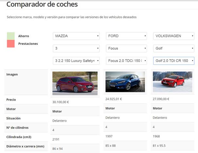Click the 'Imagen' row label
The image size is (198, 153).
[x=12, y=75]
